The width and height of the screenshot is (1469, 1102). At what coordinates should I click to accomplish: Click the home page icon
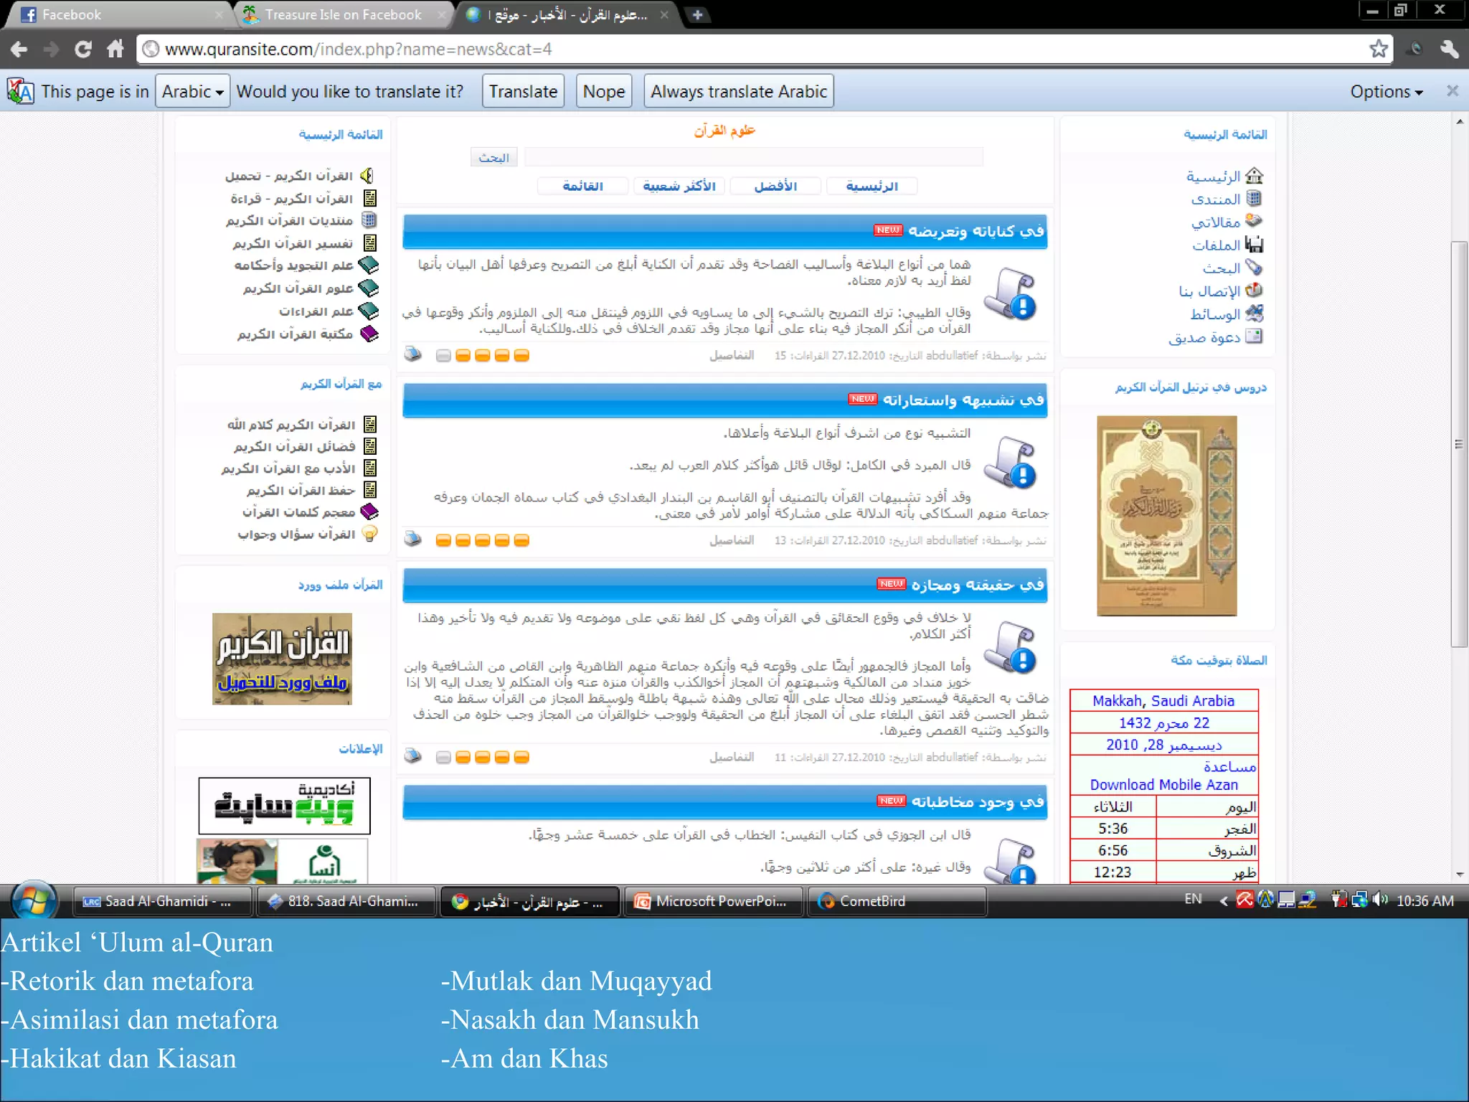tap(115, 49)
